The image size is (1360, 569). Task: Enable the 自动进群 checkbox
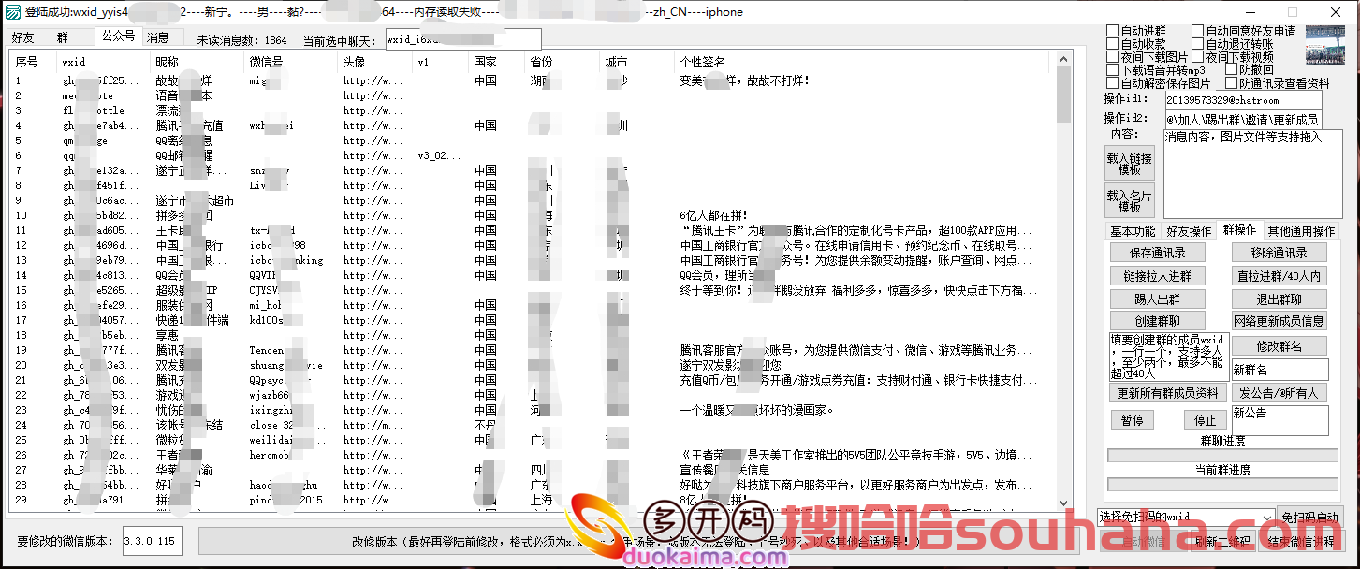coord(1113,31)
